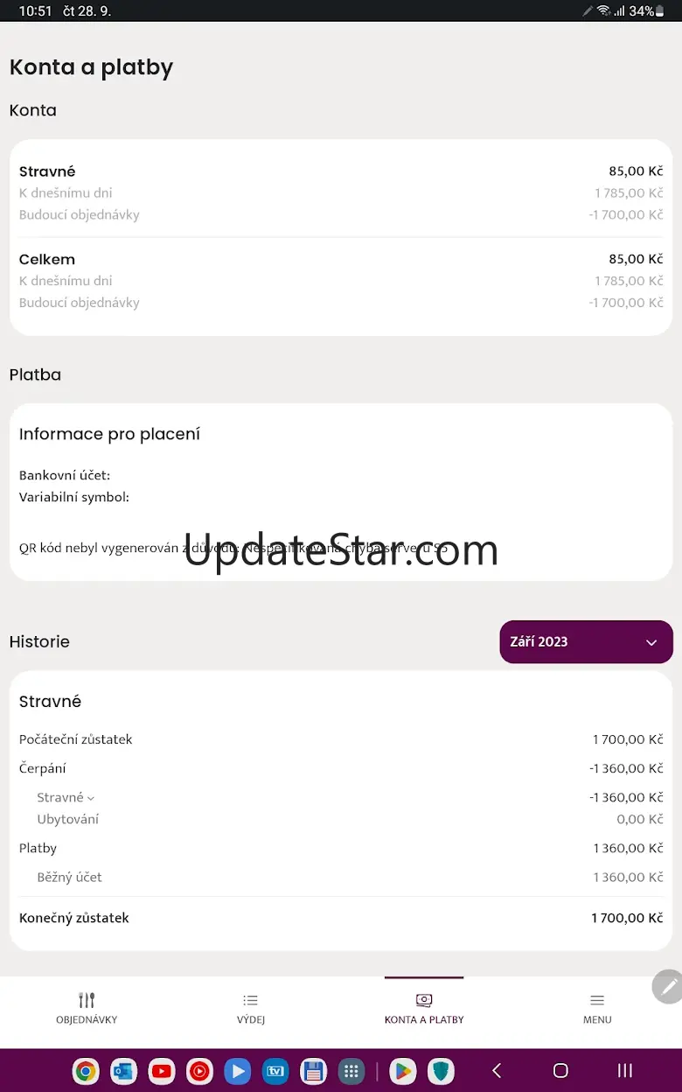Launch the blue play video app

[x=237, y=1071]
